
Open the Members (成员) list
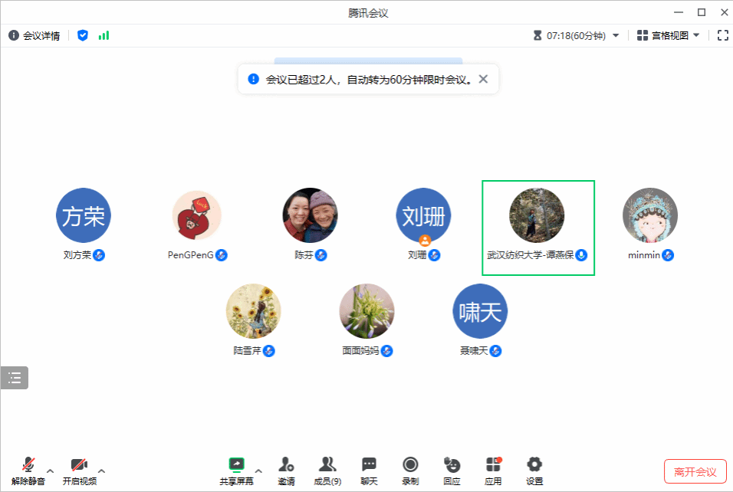tap(327, 469)
